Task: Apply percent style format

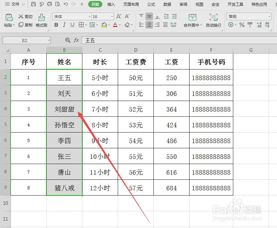Action: (x=242, y=25)
